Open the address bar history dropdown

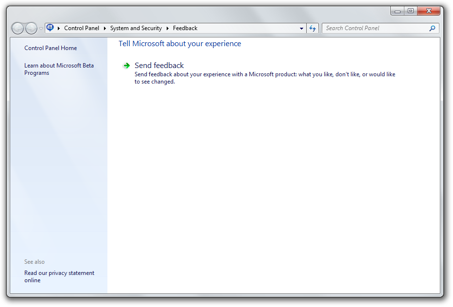pos(301,28)
